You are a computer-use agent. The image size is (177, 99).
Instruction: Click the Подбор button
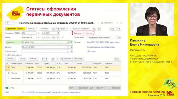pyautogui.click(x=22, y=59)
